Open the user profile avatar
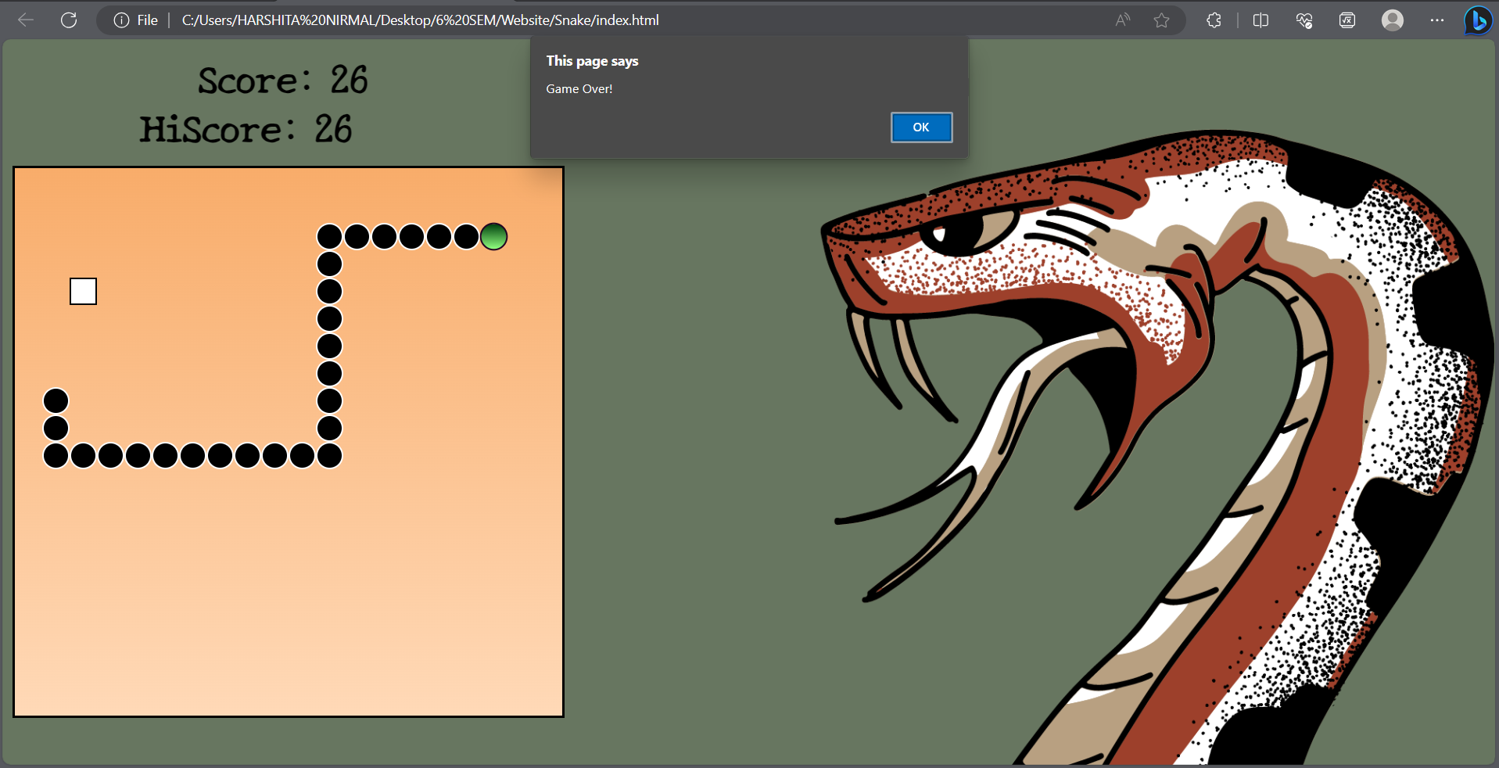The width and height of the screenshot is (1499, 768). [1393, 20]
